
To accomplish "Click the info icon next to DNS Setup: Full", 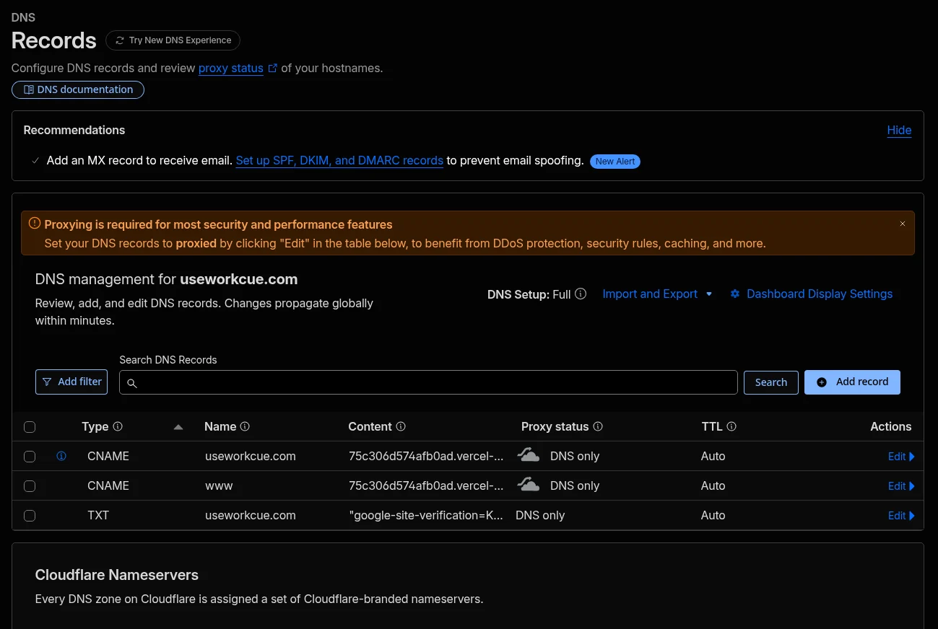I will 581,294.
